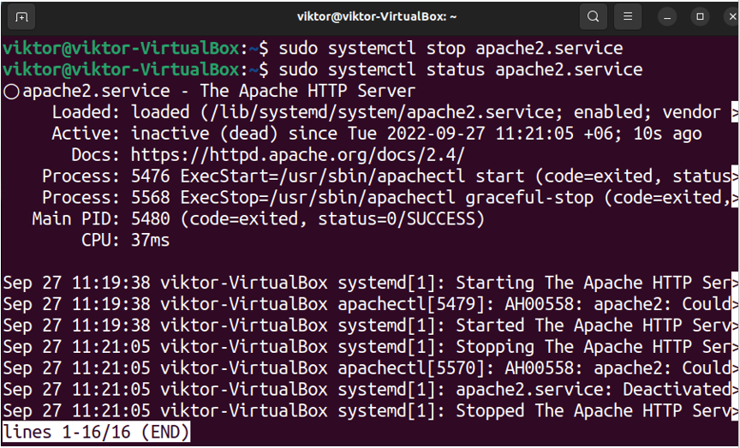Click the inactive status circle beside apache2.service

coord(11,92)
